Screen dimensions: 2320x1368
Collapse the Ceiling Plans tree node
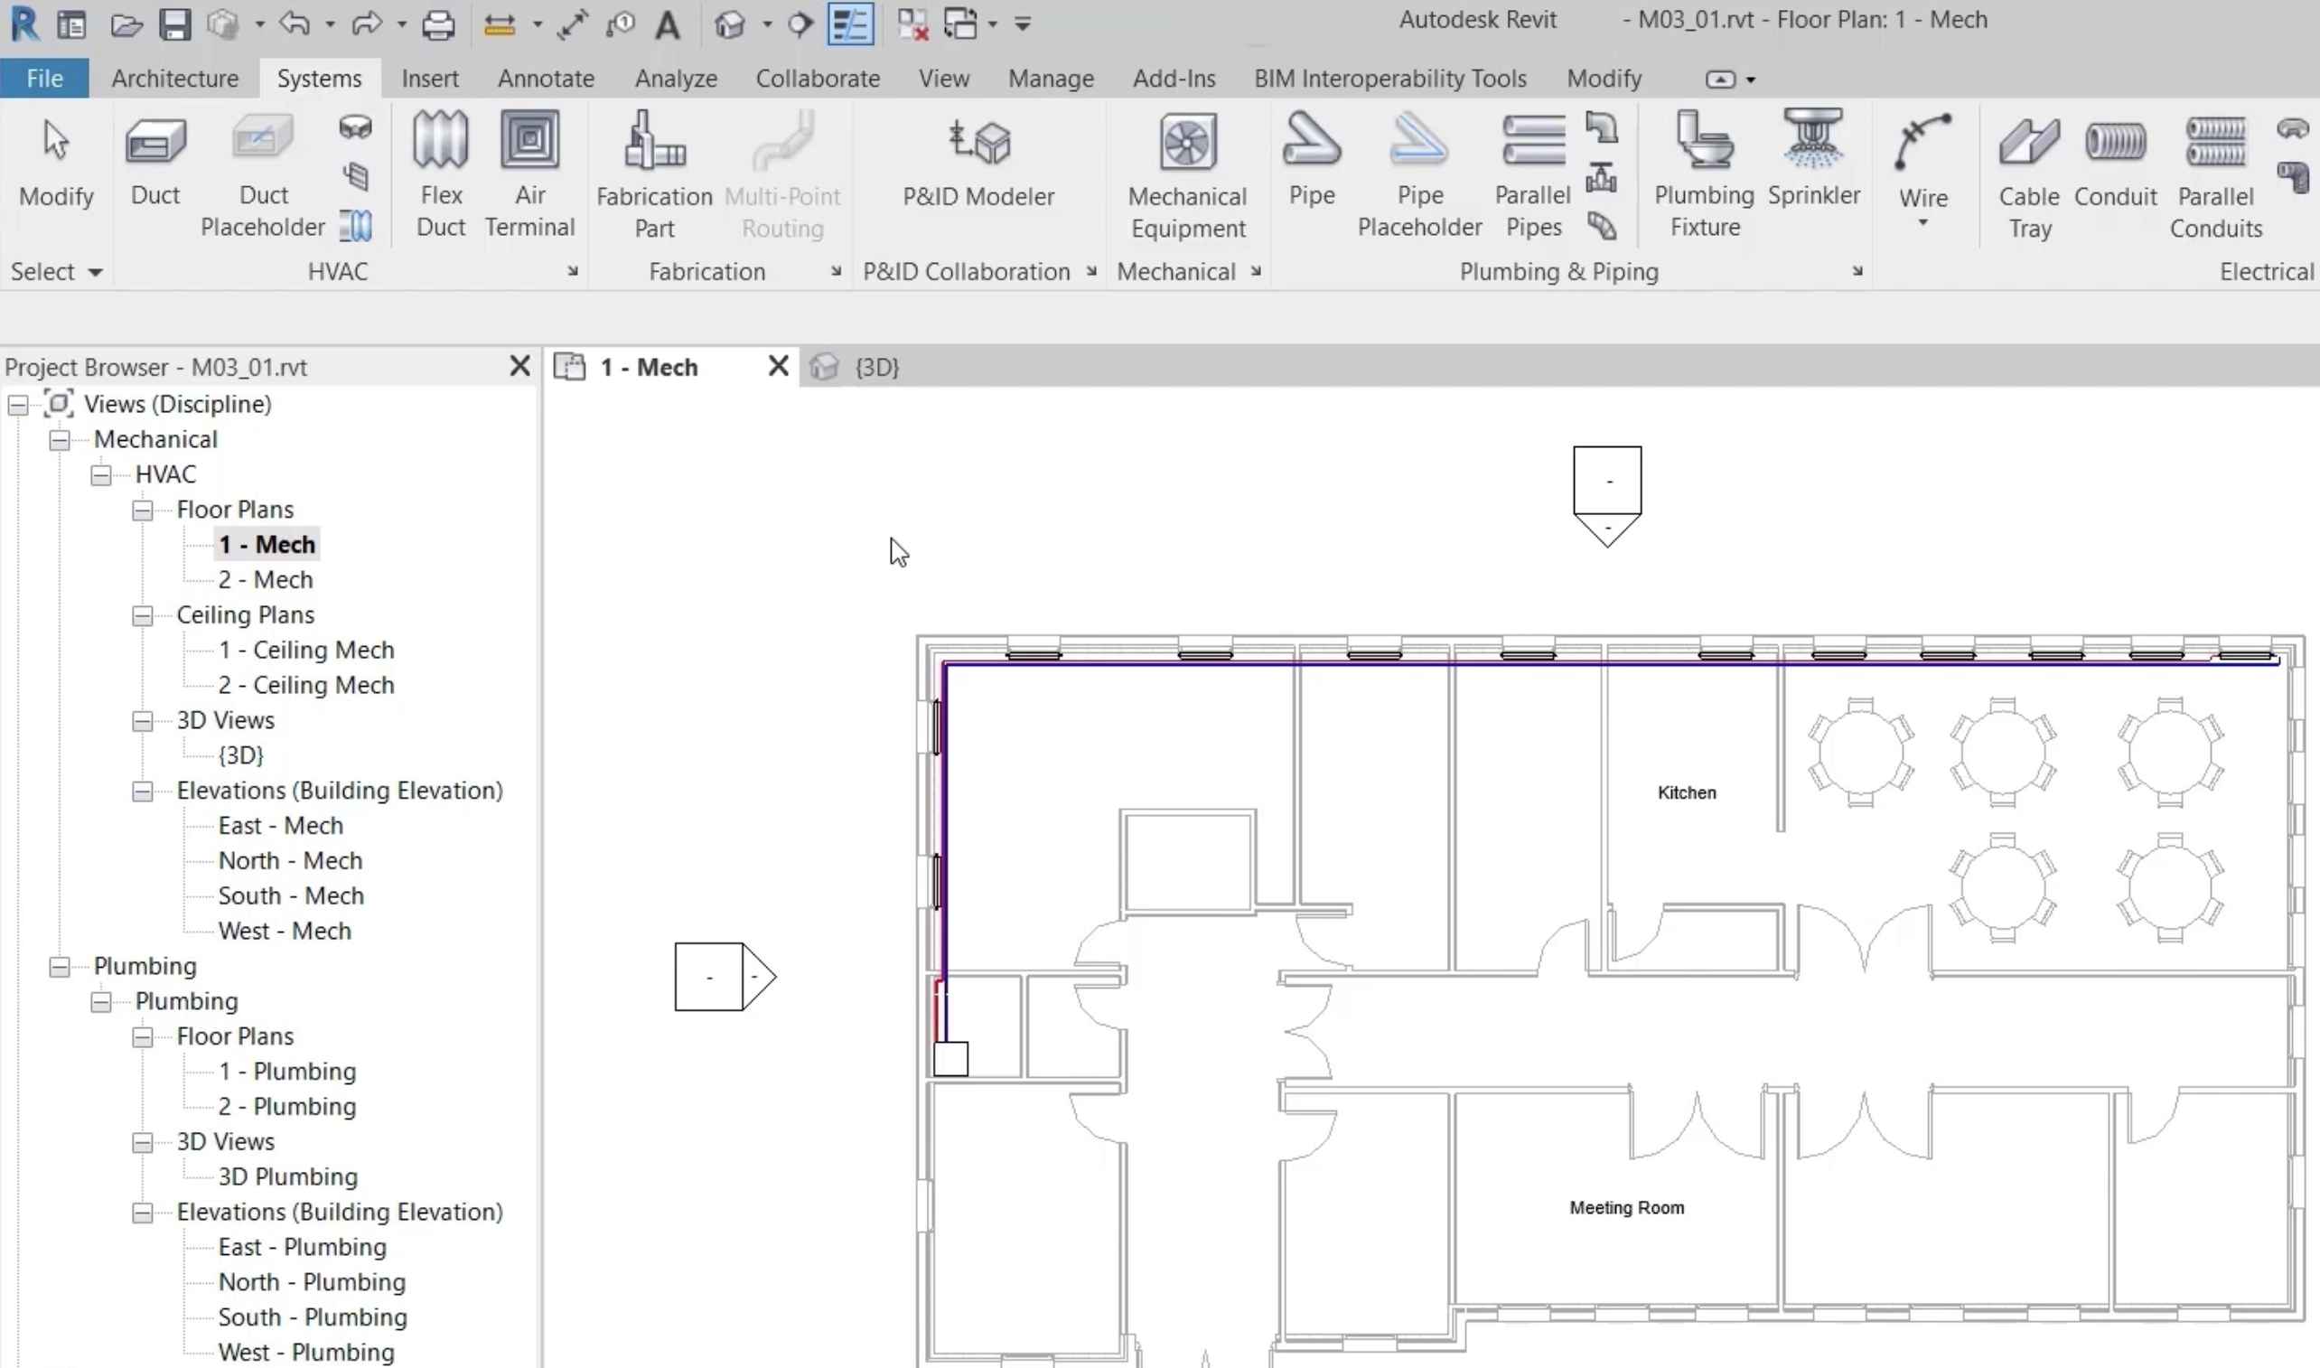pos(143,616)
